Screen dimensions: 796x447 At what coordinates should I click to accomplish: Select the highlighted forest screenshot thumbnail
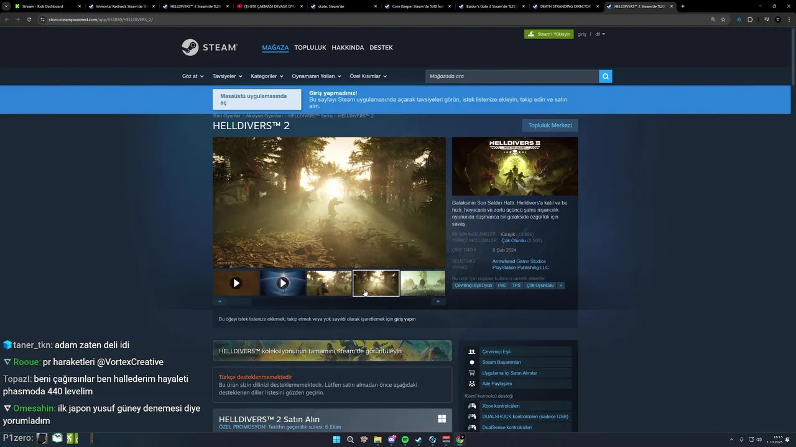pyautogui.click(x=376, y=283)
